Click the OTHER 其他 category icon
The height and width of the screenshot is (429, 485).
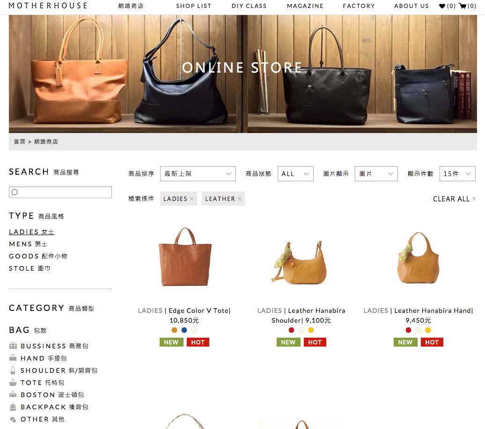(13, 420)
